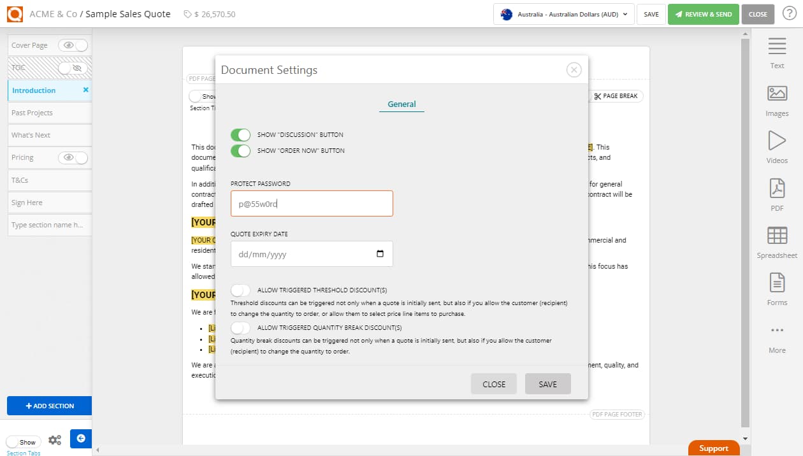Viewport: 803px width, 456px height.
Task: Toggle the Show "Order Now" Button switch
Action: click(x=241, y=151)
